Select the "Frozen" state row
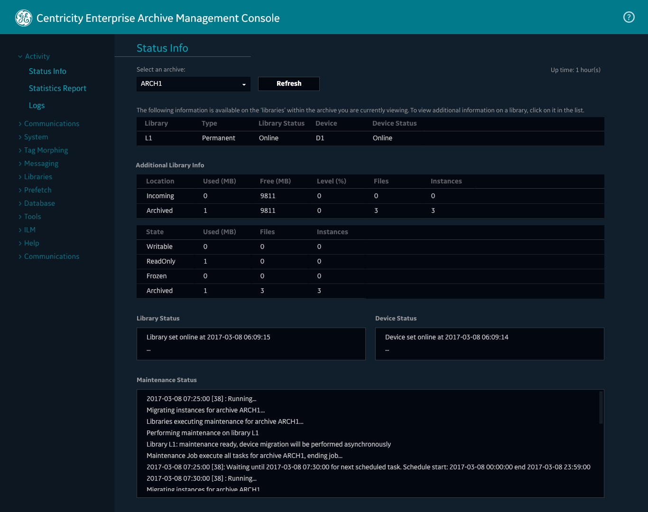The image size is (648, 512). click(370, 276)
